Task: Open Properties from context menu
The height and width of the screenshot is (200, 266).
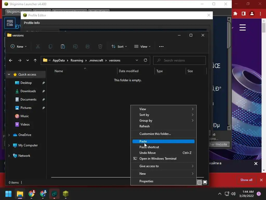Action: click(163, 181)
